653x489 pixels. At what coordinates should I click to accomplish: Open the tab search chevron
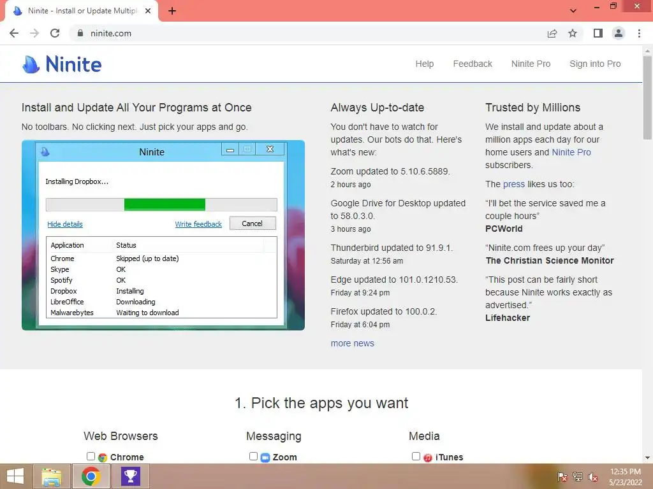pos(573,11)
